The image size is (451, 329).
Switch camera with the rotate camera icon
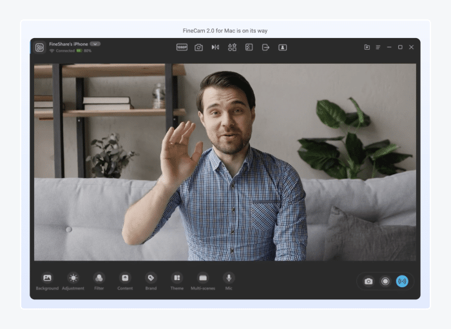click(x=198, y=47)
